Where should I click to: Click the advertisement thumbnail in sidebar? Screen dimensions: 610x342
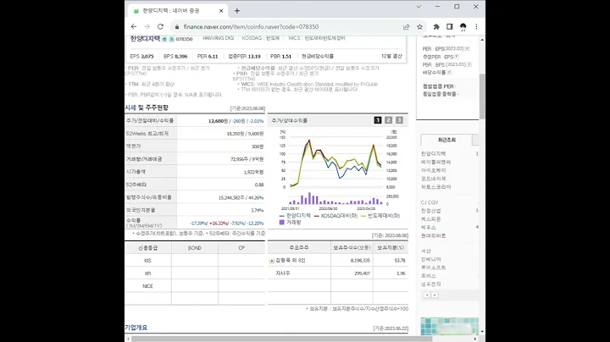(x=449, y=326)
